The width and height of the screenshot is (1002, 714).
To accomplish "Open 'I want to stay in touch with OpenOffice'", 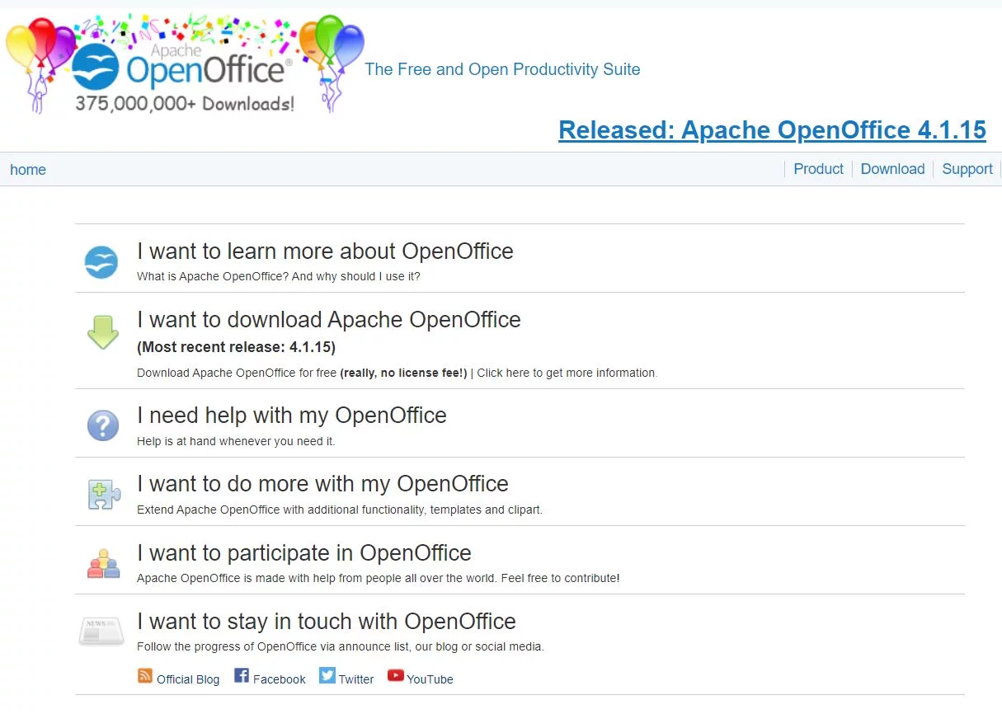I will [327, 622].
